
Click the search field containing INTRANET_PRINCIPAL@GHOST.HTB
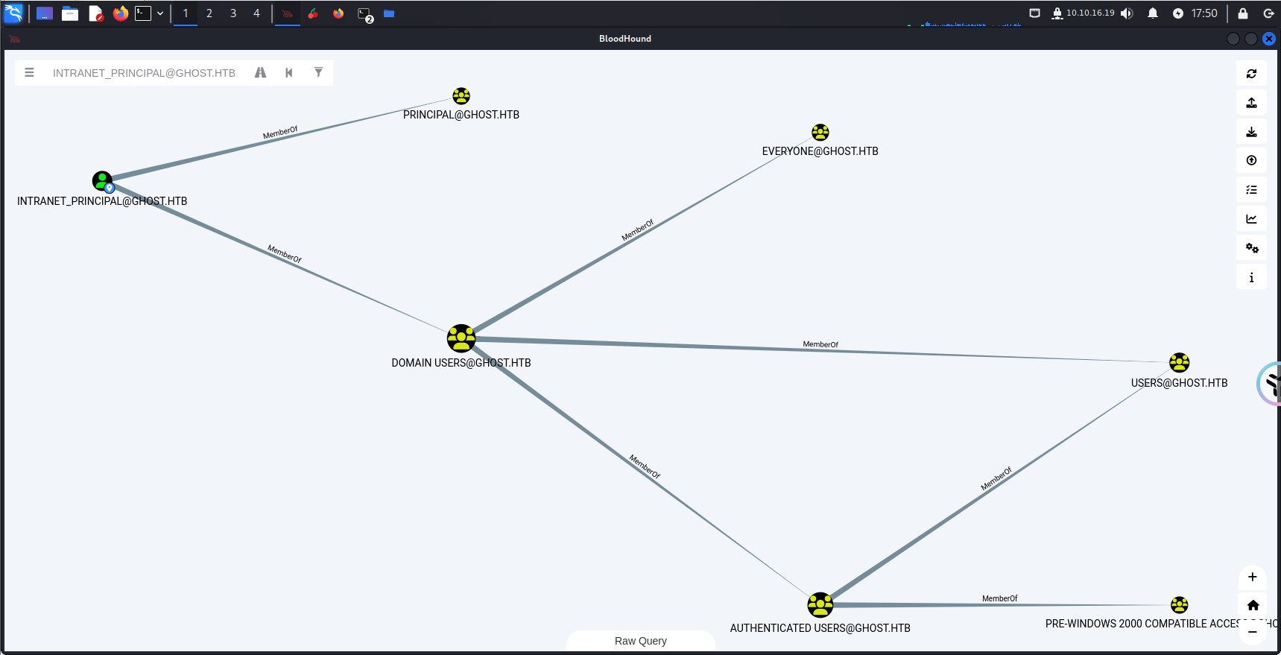[144, 73]
